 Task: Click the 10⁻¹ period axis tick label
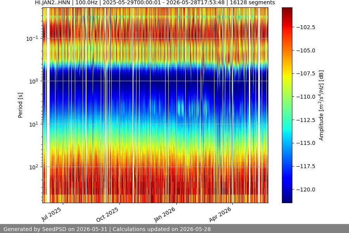[32, 38]
